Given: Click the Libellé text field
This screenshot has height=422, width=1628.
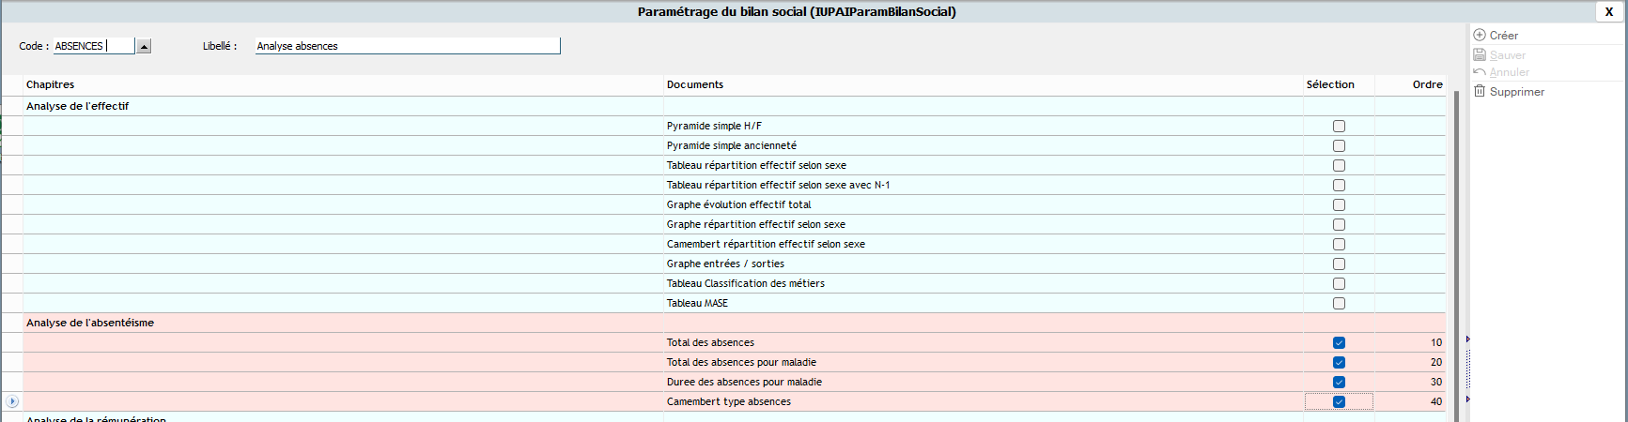Looking at the screenshot, I should [x=408, y=46].
